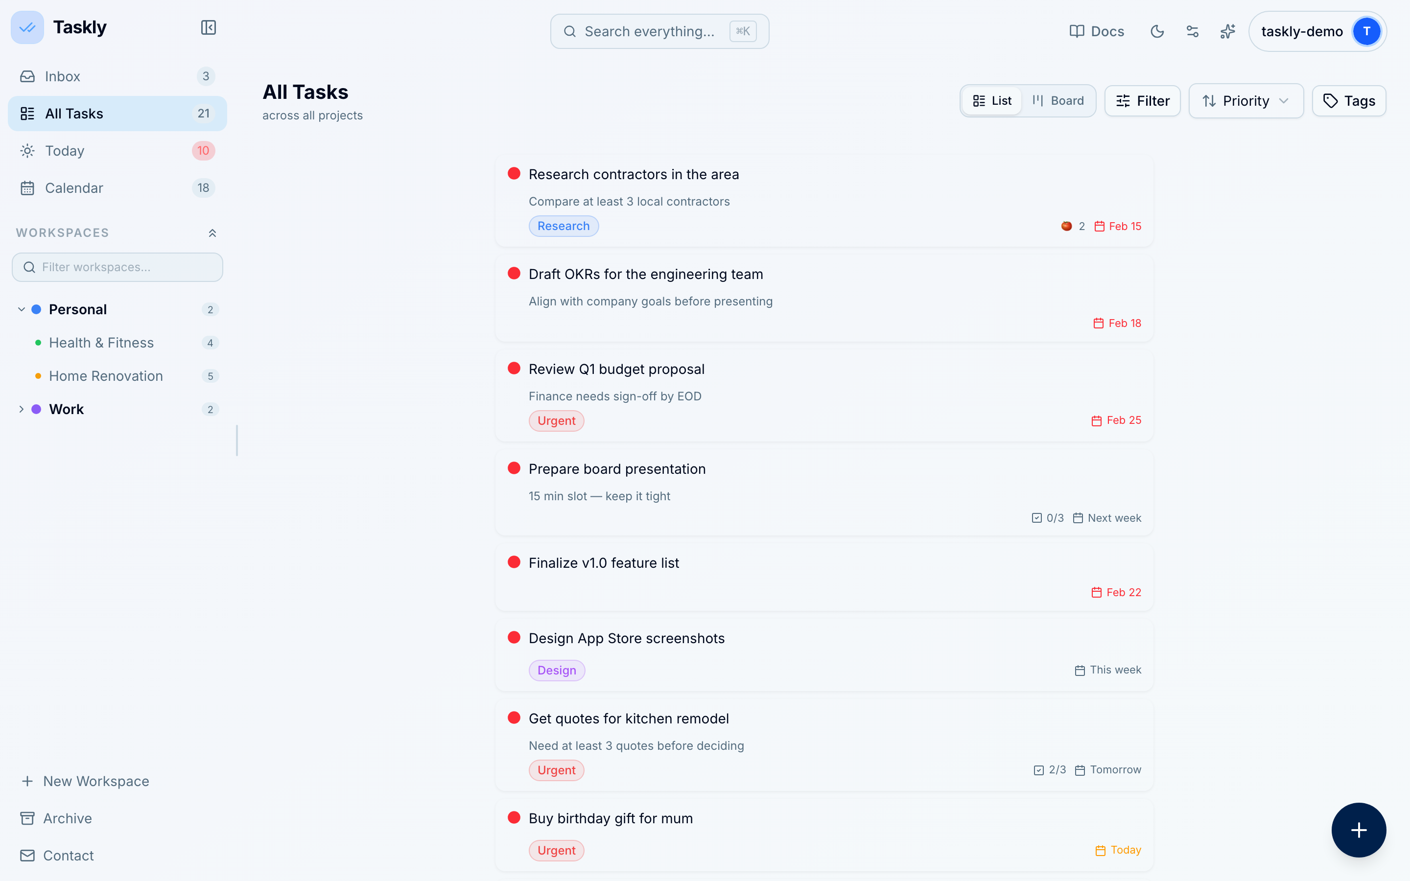Collapse the Personal workspace tree

22,309
